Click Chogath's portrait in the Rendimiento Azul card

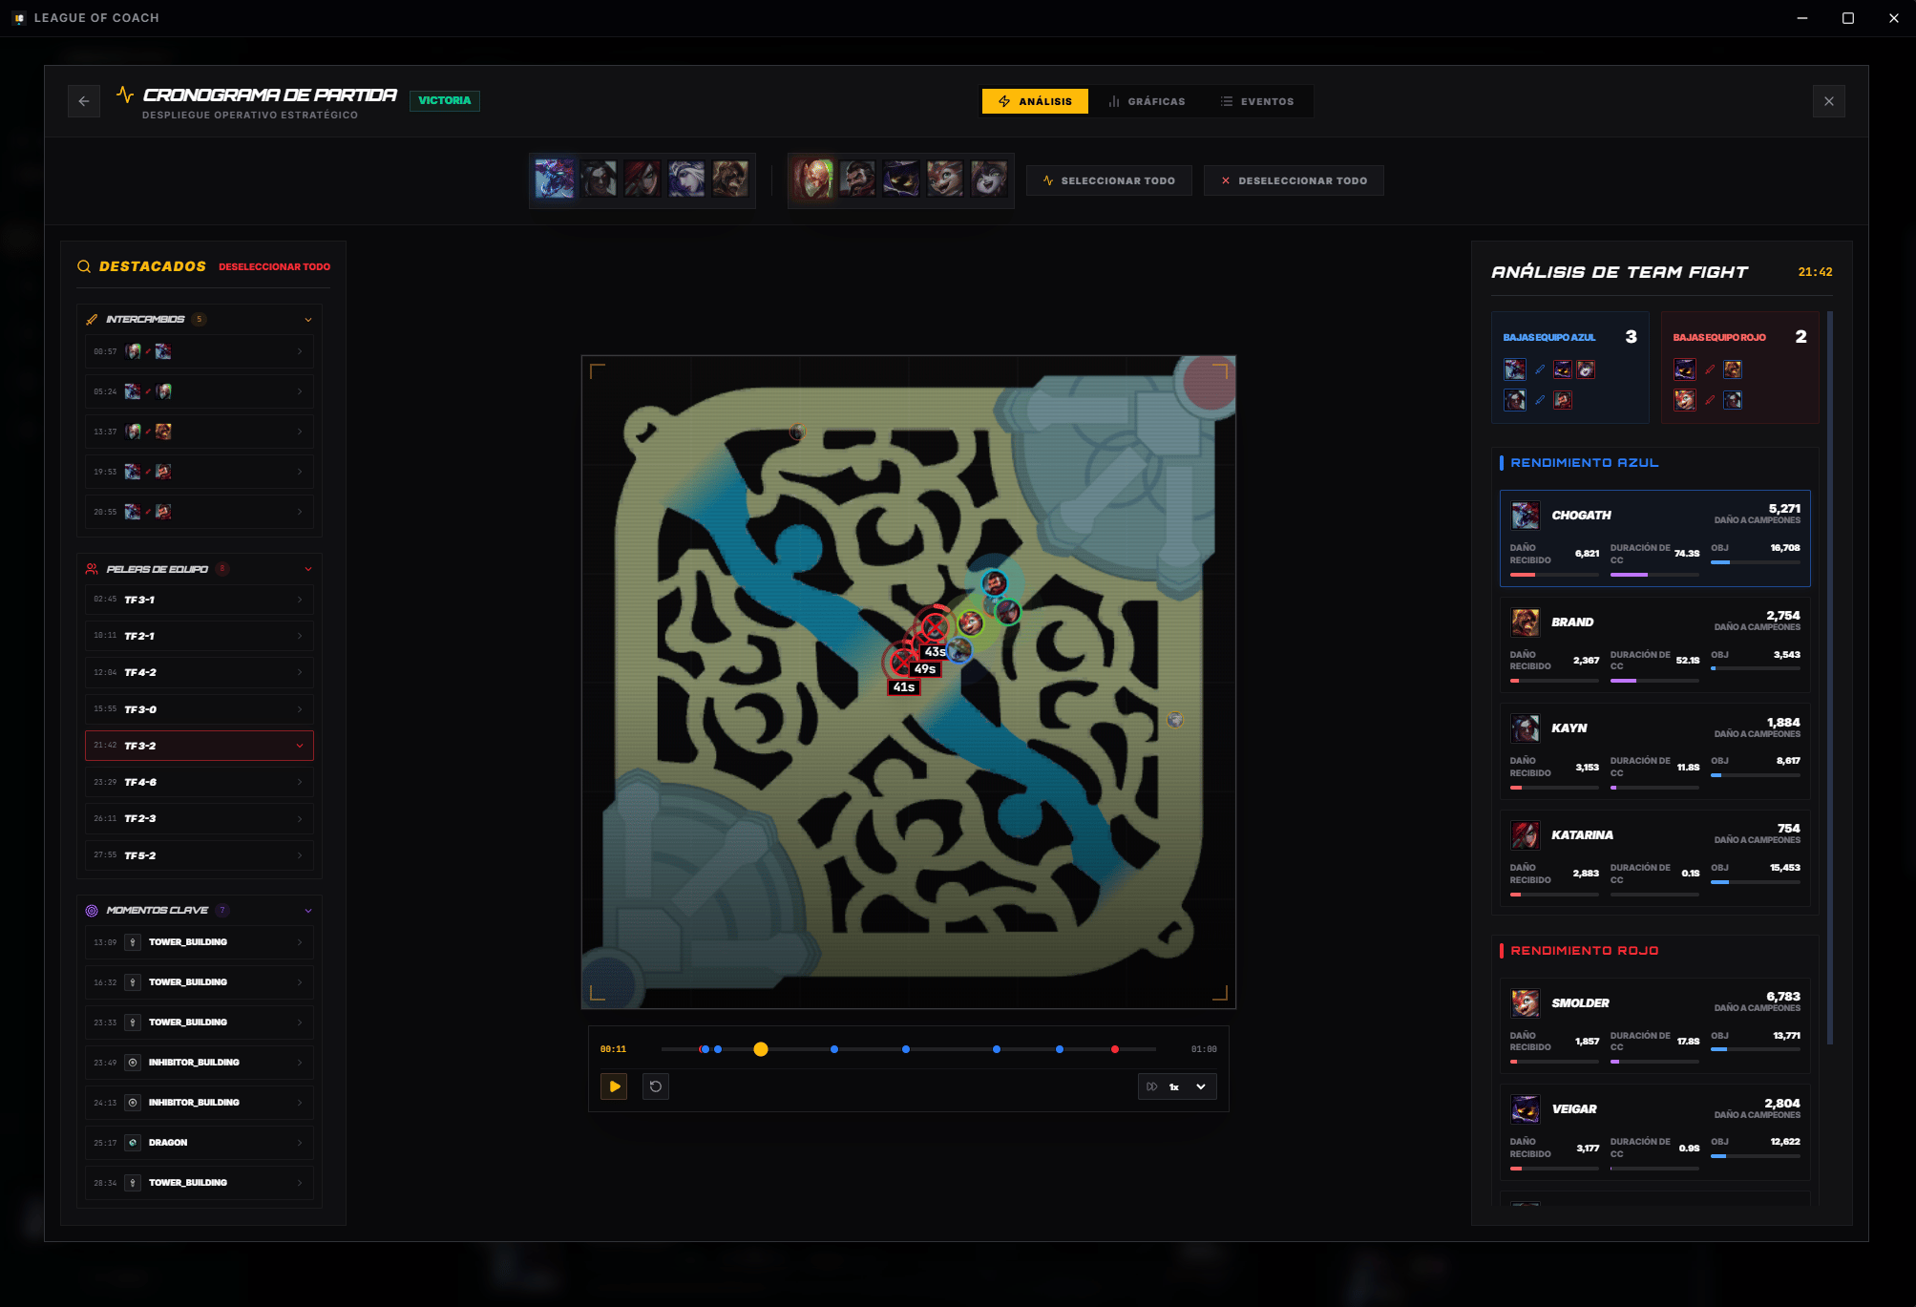pyautogui.click(x=1525, y=516)
